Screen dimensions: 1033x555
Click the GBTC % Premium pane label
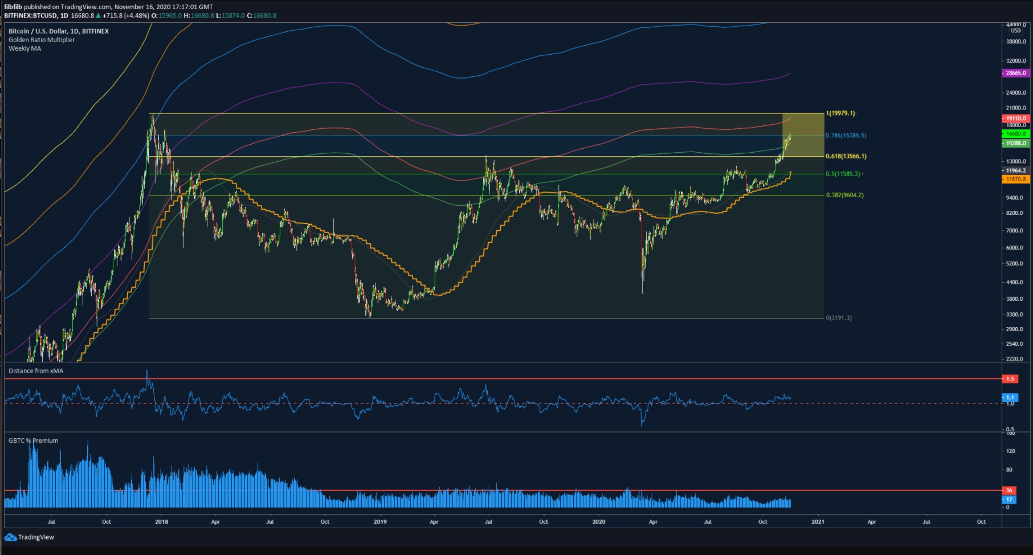pyautogui.click(x=33, y=440)
